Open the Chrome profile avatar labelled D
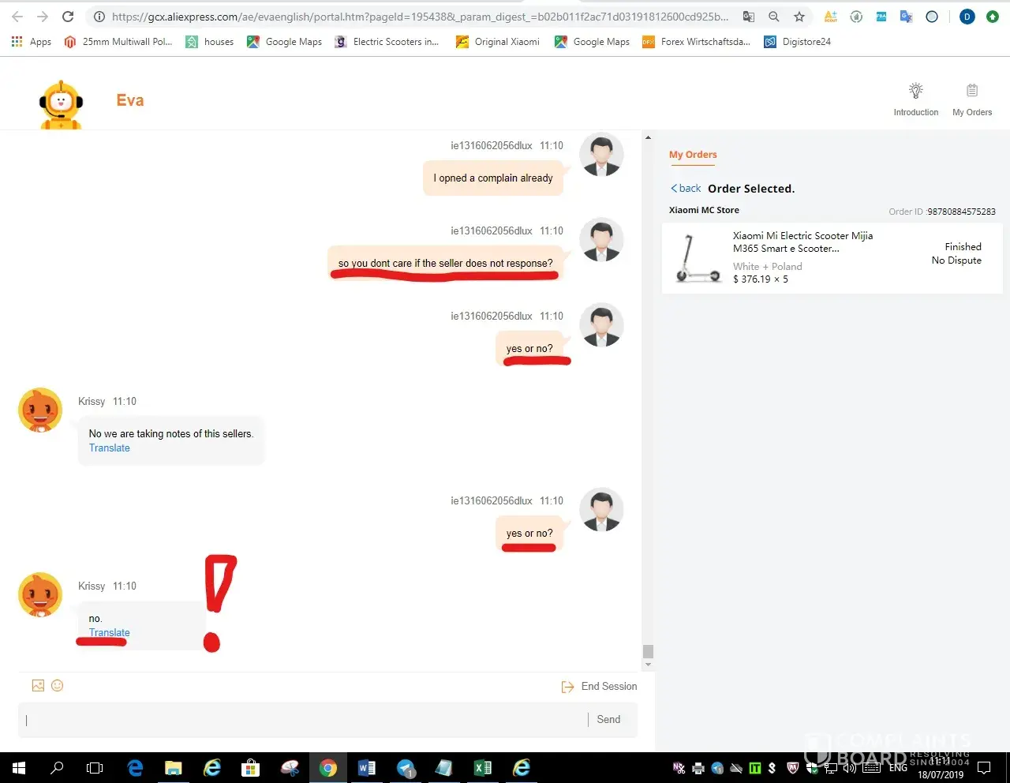The width and height of the screenshot is (1010, 783). point(967,17)
